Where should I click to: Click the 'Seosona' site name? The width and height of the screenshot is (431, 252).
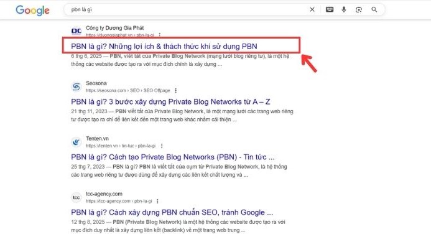tap(96, 83)
